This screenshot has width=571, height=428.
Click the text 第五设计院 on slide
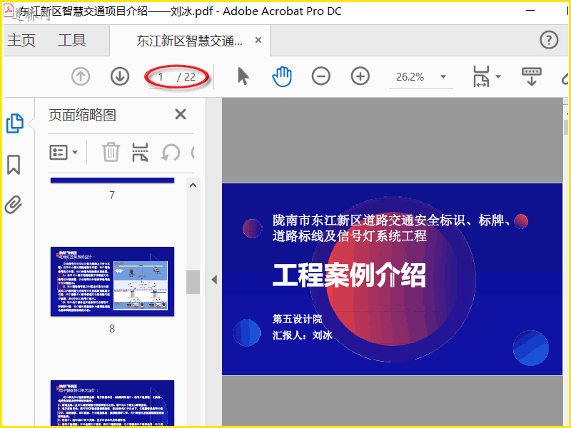[297, 319]
